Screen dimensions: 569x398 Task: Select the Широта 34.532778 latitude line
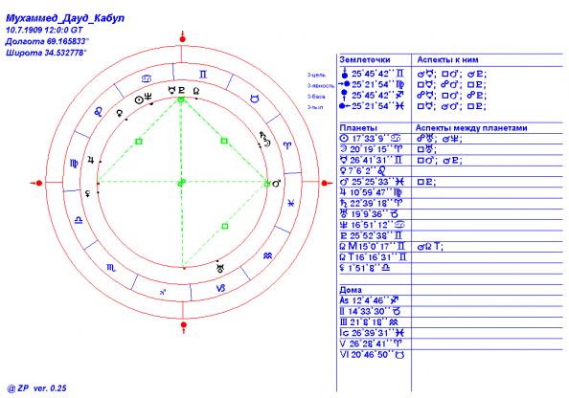46,53
